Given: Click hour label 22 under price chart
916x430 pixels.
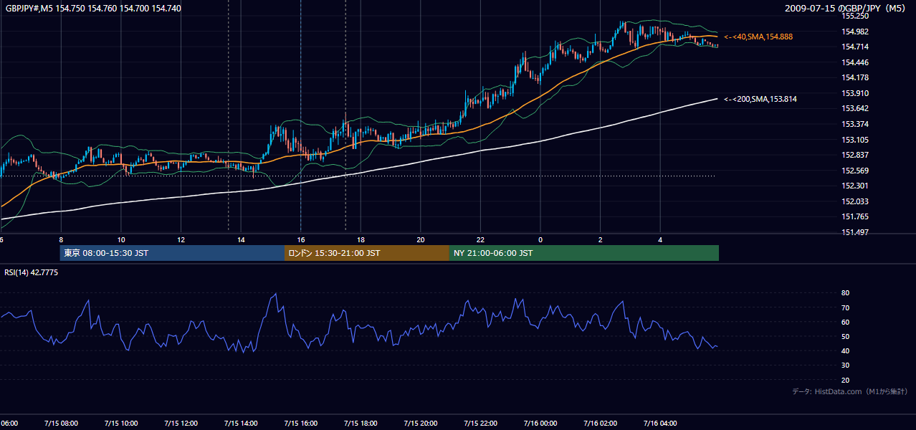Looking at the screenshot, I should click(480, 239).
